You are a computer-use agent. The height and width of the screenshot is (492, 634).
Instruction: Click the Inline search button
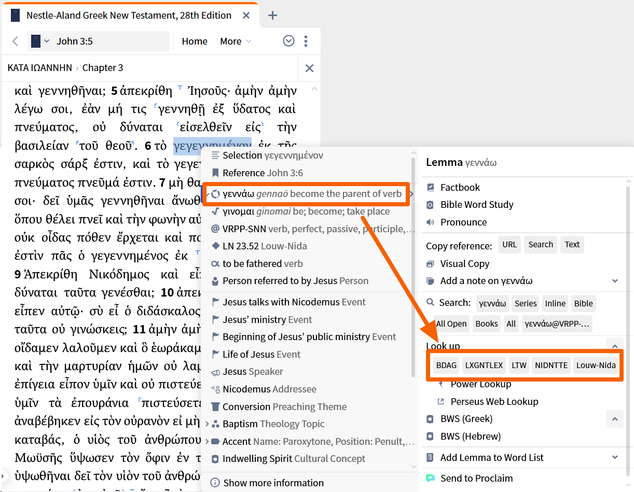(x=555, y=303)
